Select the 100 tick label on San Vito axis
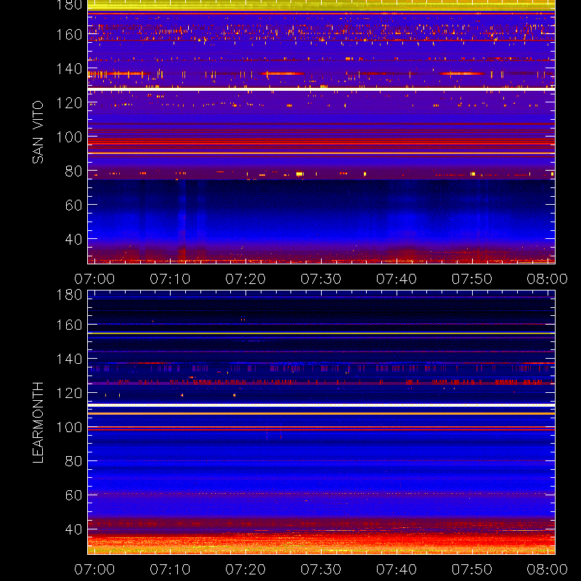 coord(69,137)
